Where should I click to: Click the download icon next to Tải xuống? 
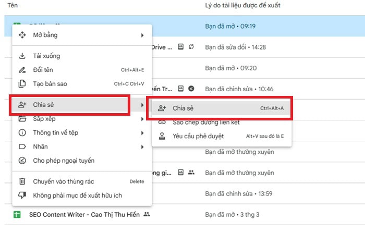pos(22,56)
